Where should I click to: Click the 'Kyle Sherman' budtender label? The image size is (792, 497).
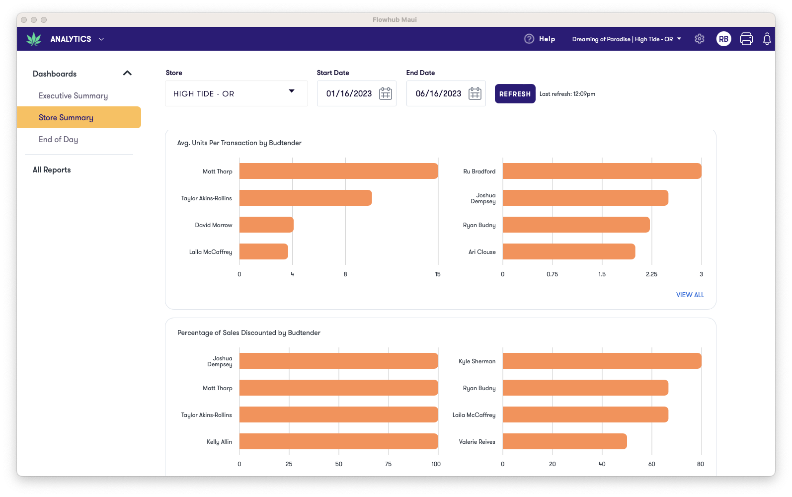[477, 361]
